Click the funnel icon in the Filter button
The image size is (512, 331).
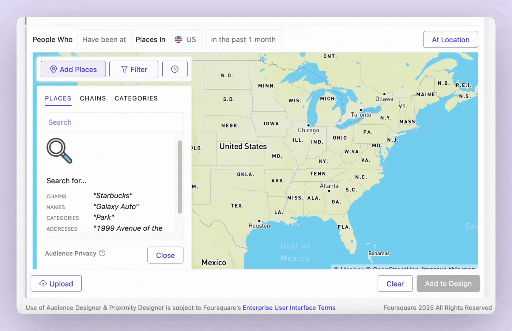(124, 69)
